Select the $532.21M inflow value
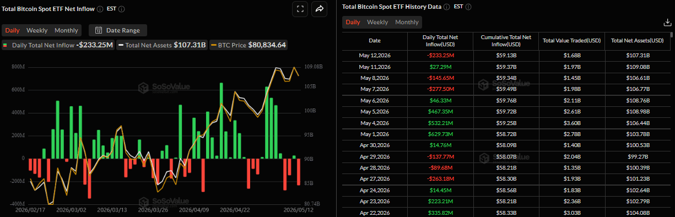 (x=440, y=123)
